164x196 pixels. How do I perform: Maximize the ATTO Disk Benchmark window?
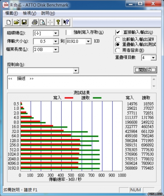point(140,4)
